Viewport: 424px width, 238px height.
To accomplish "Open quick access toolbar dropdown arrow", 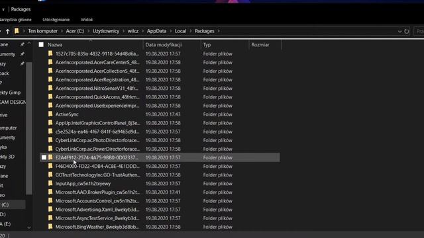I will click(x=3, y=9).
